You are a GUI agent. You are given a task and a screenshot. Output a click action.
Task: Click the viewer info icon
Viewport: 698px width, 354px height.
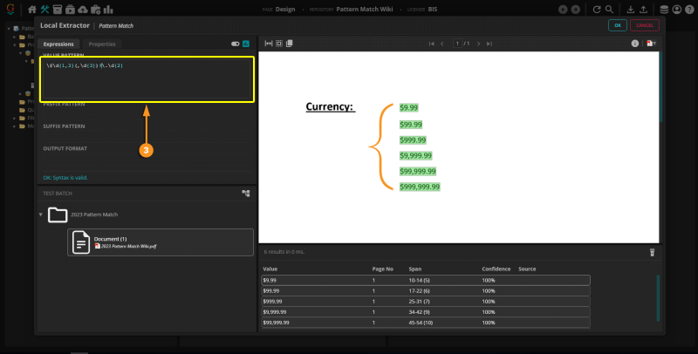[635, 44]
